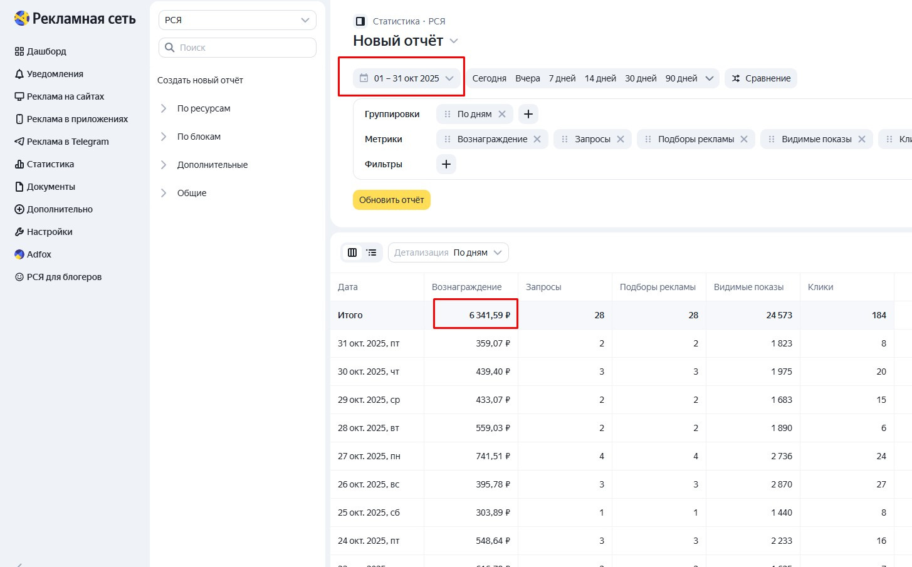The width and height of the screenshot is (912, 567).
Task: Switch to list tree view icon
Action: pyautogui.click(x=372, y=252)
